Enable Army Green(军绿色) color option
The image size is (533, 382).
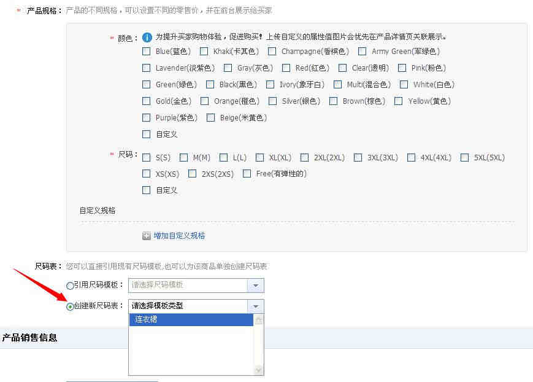point(362,52)
